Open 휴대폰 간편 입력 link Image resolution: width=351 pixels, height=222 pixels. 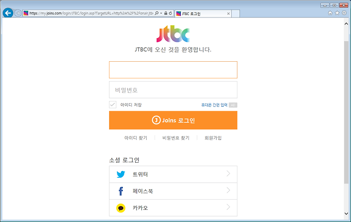pos(214,105)
